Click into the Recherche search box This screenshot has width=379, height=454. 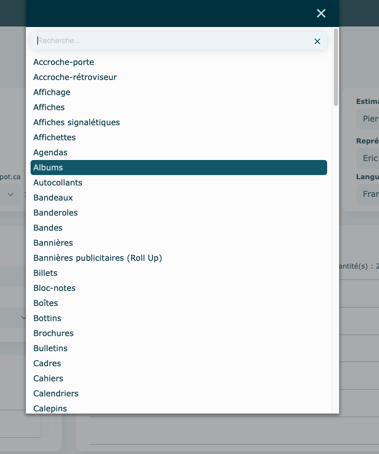[x=171, y=41]
